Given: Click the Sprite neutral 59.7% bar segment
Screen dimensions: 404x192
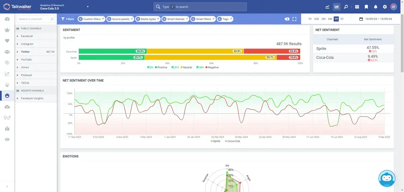Looking at the screenshot, I should (211, 58).
